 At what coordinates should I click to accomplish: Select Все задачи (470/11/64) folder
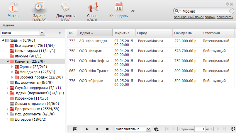(x=35, y=46)
